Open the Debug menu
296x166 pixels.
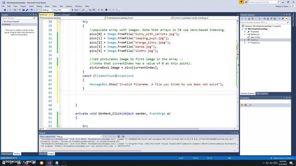click(x=39, y=6)
